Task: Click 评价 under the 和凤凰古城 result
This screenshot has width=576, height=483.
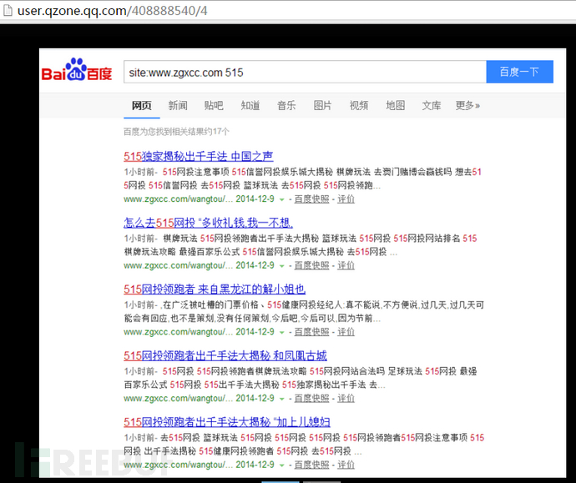Action: [x=346, y=398]
